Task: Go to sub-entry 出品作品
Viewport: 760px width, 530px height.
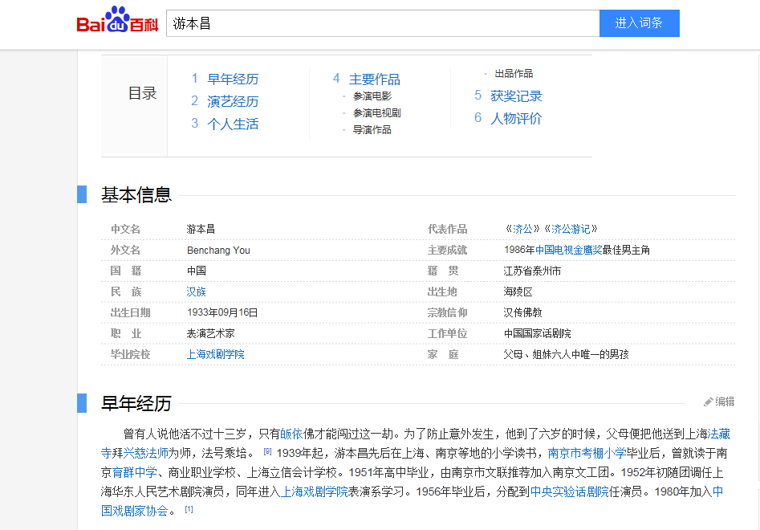Action: pyautogui.click(x=514, y=74)
